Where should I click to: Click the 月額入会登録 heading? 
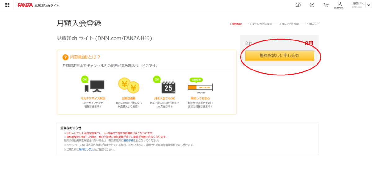point(79,23)
